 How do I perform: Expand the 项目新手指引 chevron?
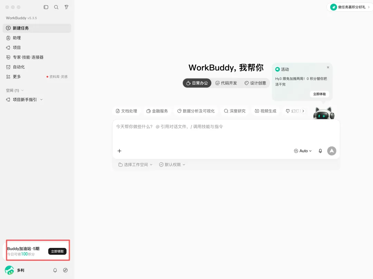(x=41, y=100)
